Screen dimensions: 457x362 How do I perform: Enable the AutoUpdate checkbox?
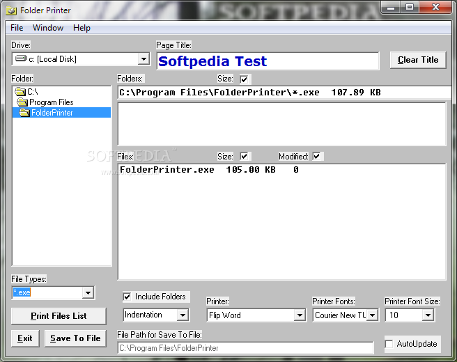coord(389,344)
